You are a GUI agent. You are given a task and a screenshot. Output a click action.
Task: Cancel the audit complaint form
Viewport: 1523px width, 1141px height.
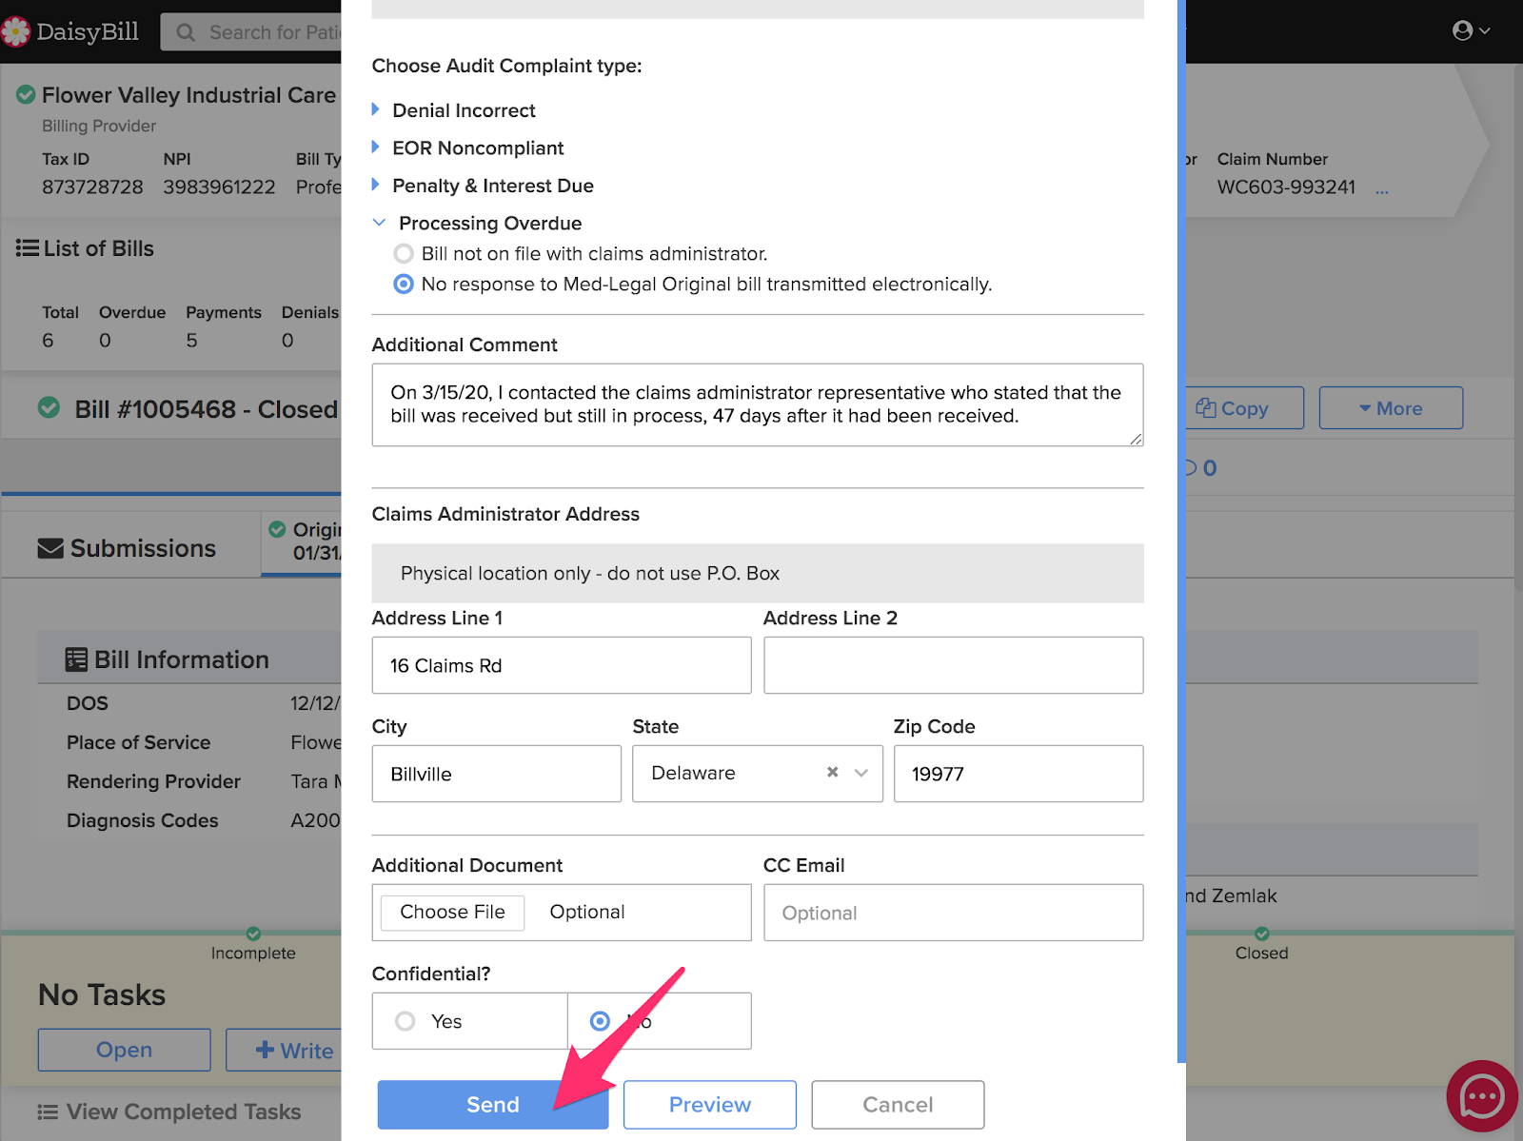[898, 1105]
